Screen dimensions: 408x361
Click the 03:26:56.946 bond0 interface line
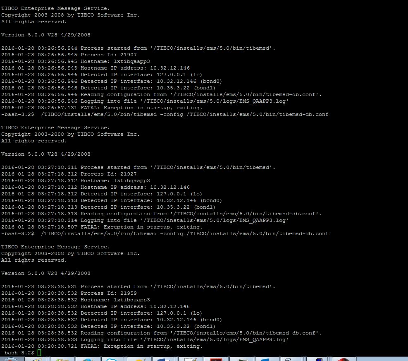coord(112,81)
